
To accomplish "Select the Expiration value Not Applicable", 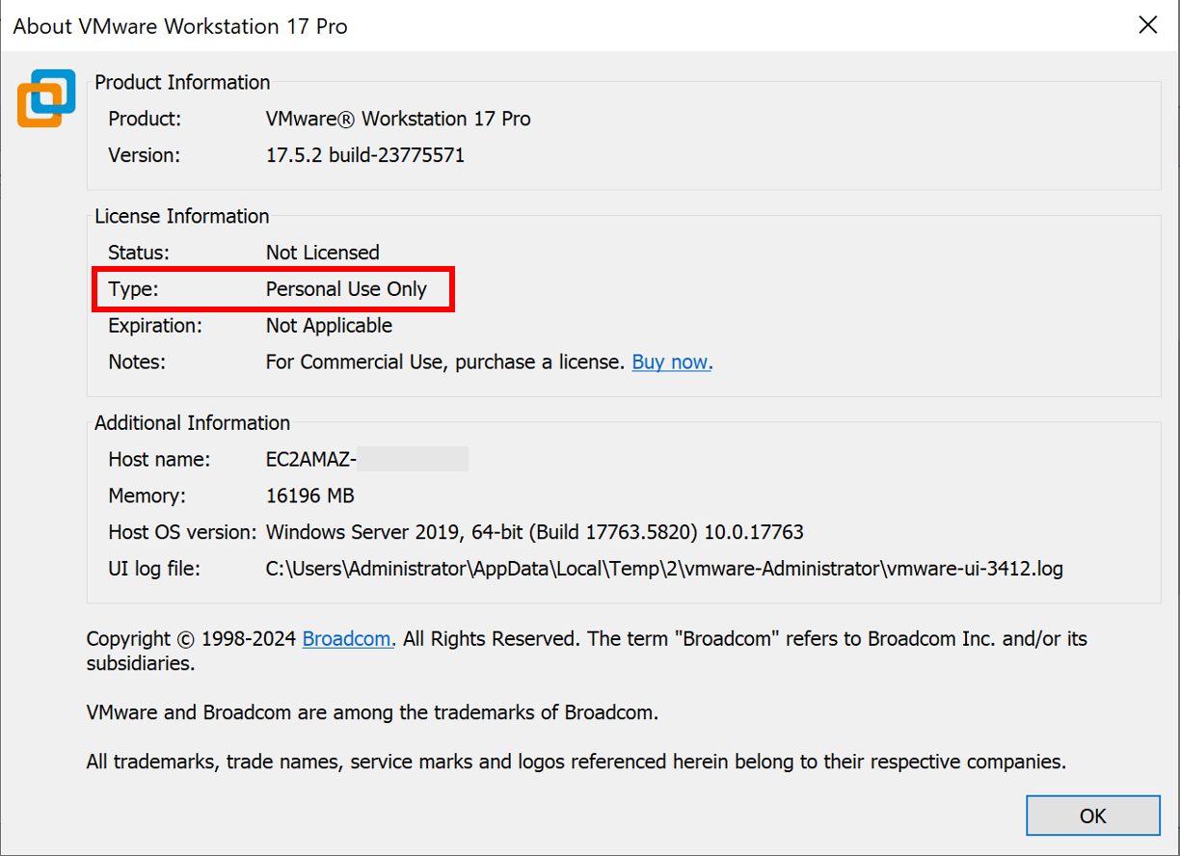I will tap(329, 325).
